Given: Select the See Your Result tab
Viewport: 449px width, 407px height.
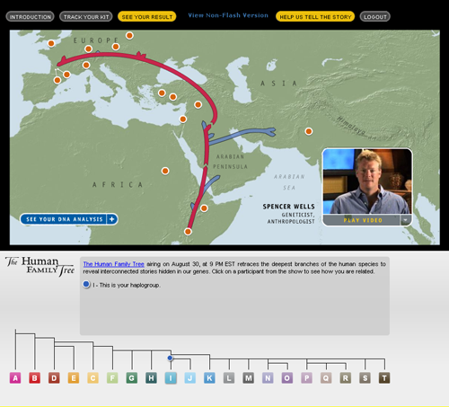Looking at the screenshot, I should [x=147, y=17].
